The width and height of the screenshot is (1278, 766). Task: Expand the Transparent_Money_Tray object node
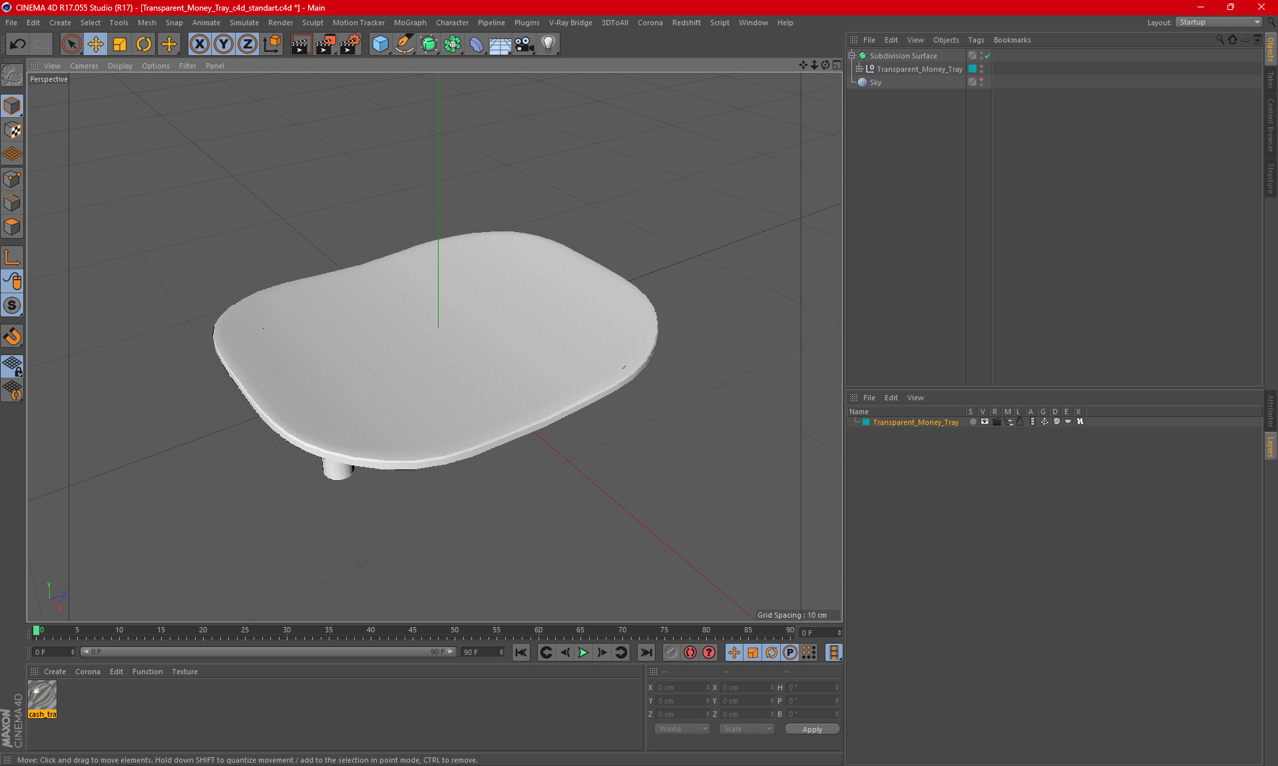[859, 69]
